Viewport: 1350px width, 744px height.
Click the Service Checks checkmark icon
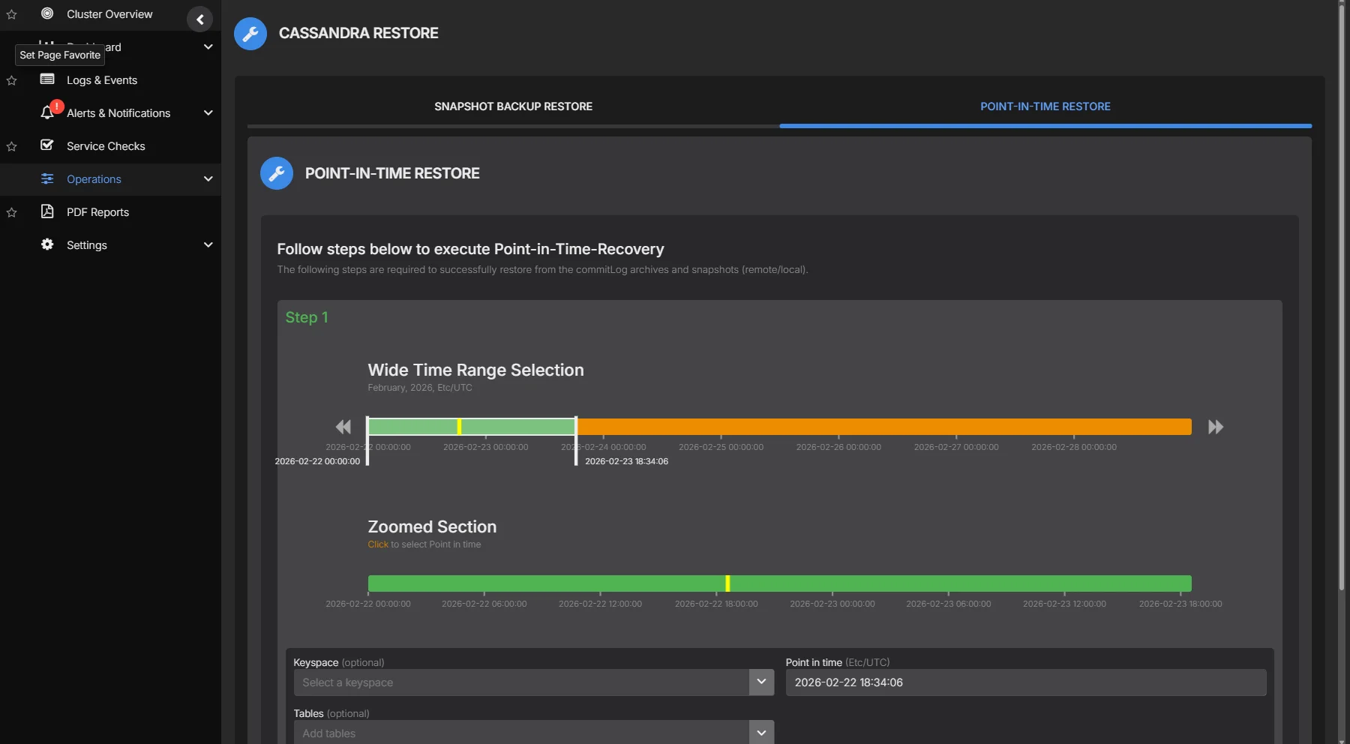(47, 145)
